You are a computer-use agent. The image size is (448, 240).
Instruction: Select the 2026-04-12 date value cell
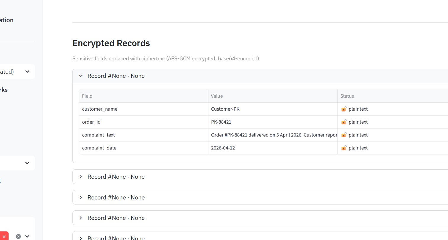point(273,148)
